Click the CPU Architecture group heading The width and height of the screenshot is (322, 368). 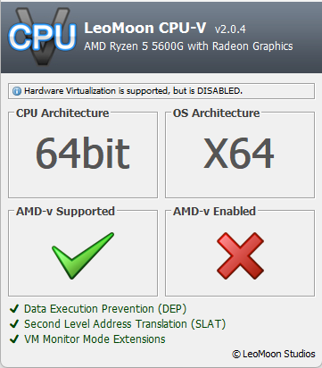click(x=62, y=113)
